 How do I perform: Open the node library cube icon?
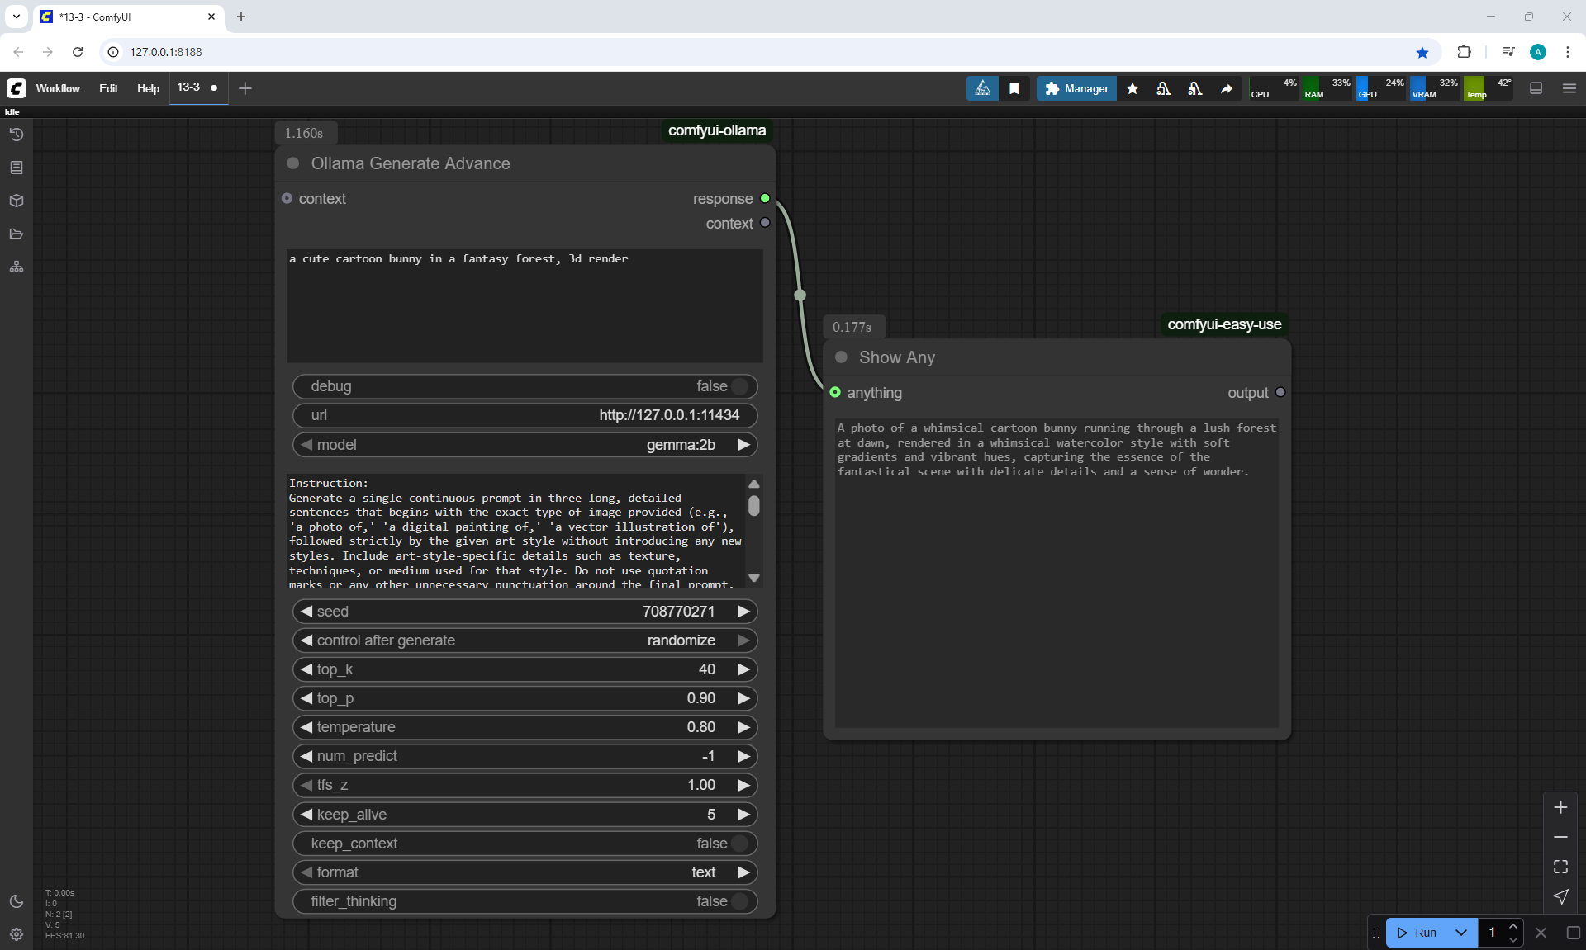click(17, 201)
